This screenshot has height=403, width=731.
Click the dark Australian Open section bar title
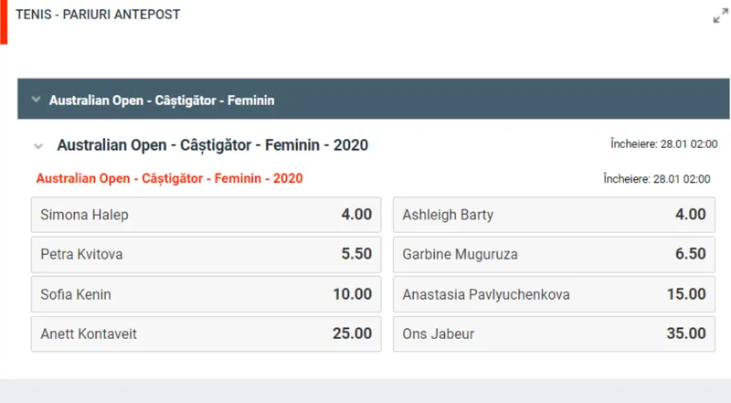(x=162, y=100)
